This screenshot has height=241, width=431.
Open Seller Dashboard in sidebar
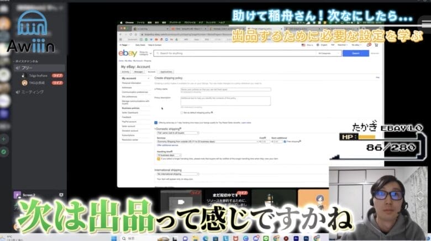pyautogui.click(x=130, y=113)
